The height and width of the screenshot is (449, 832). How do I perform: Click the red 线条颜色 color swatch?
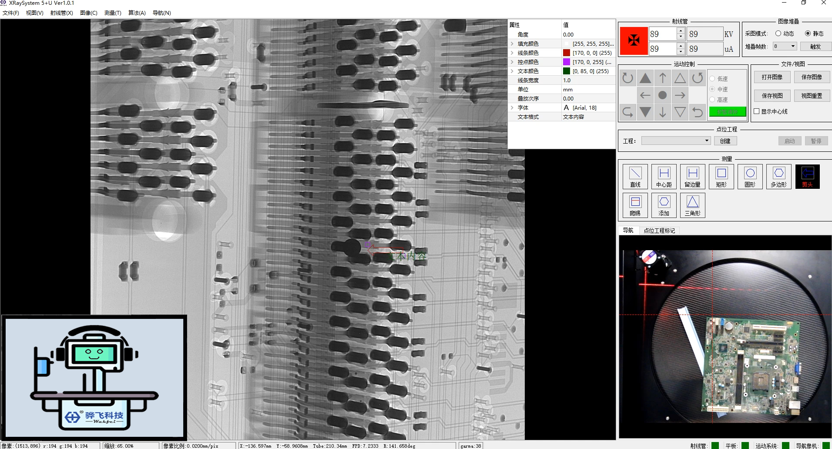coord(567,53)
